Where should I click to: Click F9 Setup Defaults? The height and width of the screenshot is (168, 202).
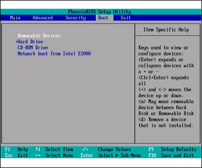tap(173, 149)
